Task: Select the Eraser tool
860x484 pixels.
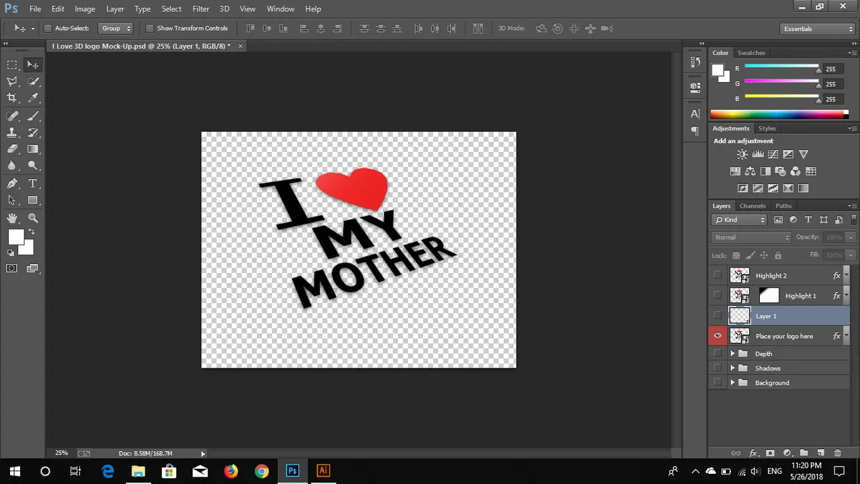Action: (12, 149)
